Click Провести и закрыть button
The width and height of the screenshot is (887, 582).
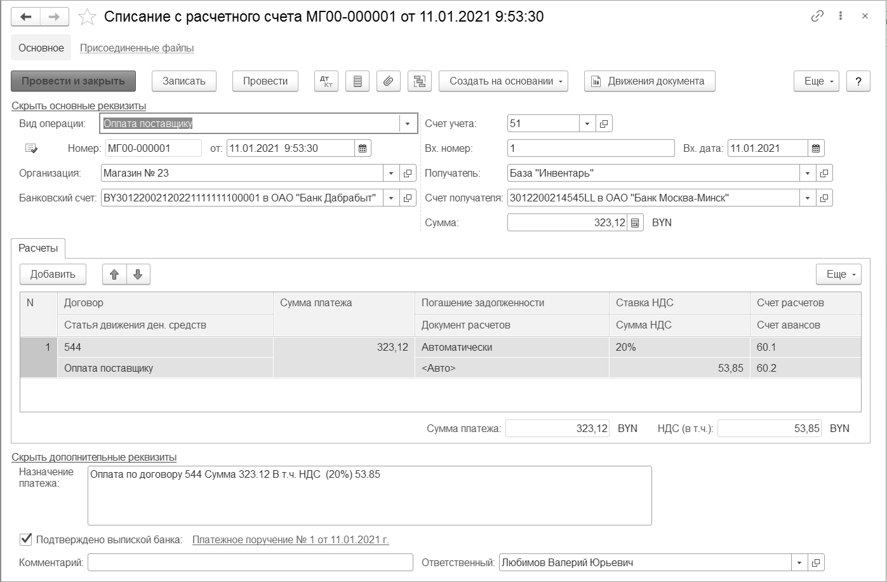pyautogui.click(x=74, y=81)
